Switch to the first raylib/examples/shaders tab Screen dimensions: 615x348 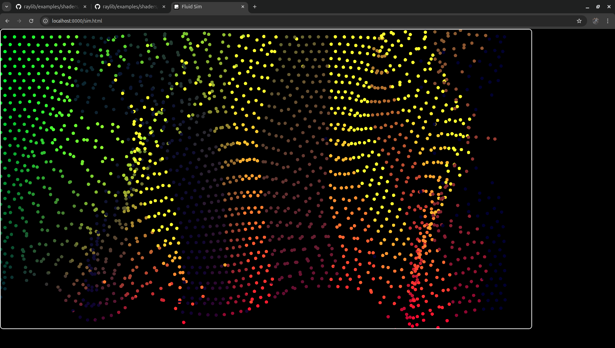(50, 7)
